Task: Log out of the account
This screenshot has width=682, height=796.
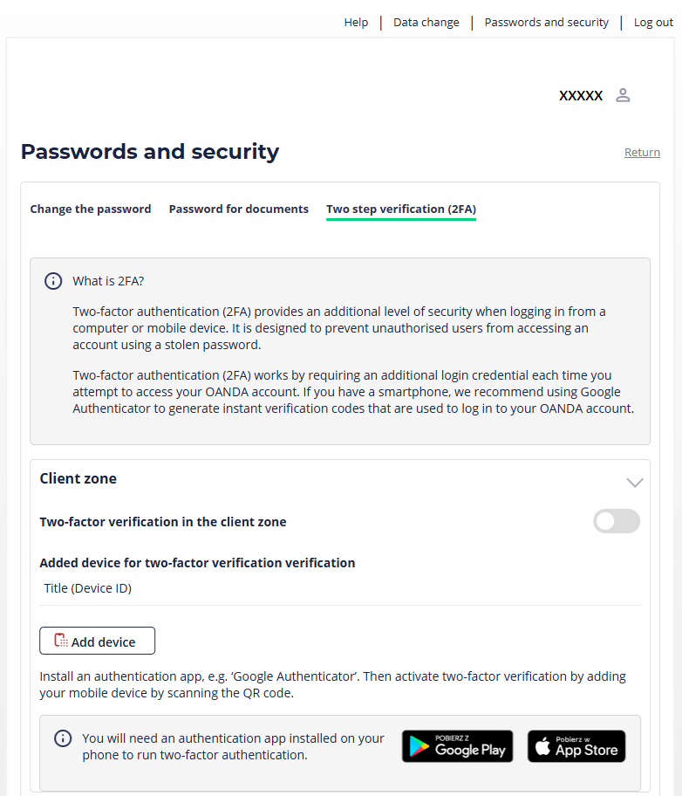Action: tap(653, 23)
